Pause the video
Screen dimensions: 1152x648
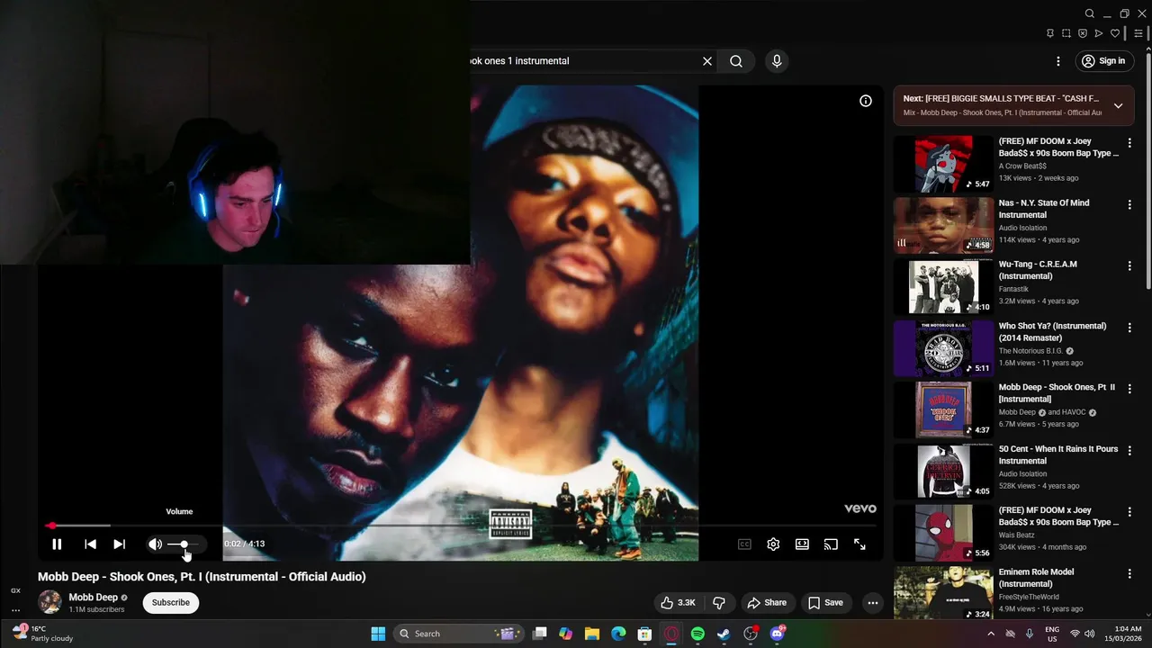coord(57,544)
